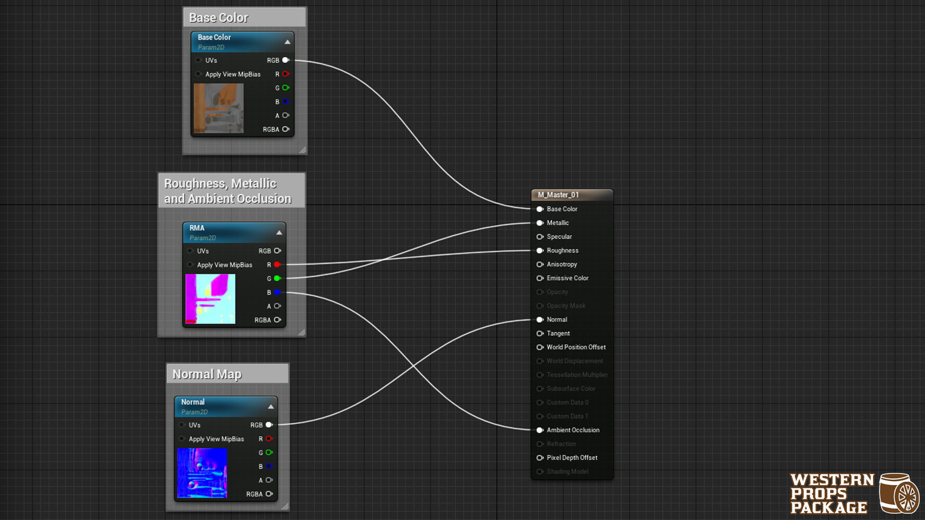This screenshot has height=520, width=925.
Task: Click the Normal map texture preview thumbnail
Action: pos(202,473)
